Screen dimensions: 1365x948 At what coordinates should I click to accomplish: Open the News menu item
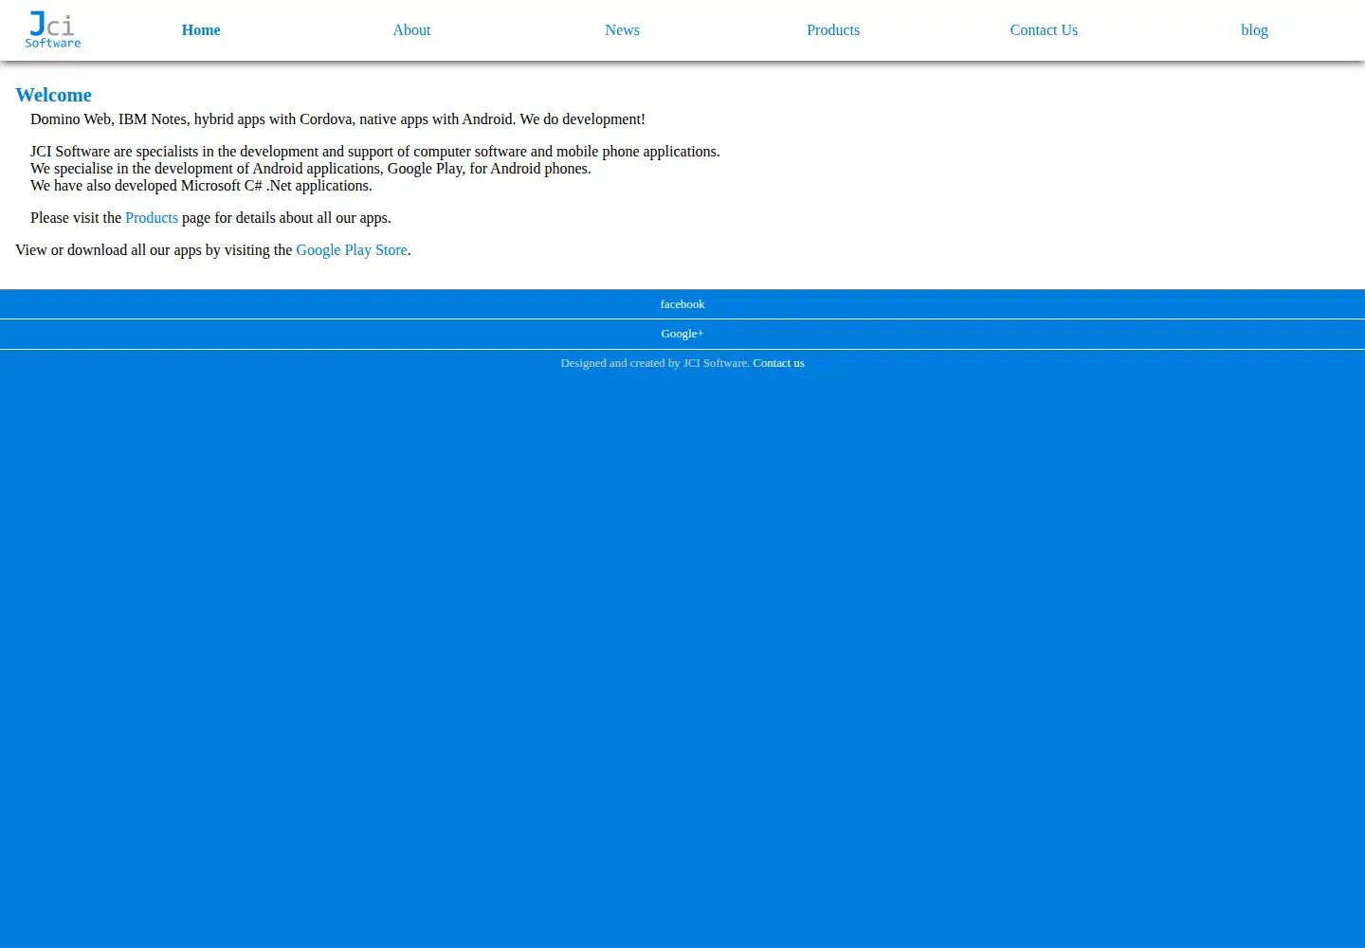pos(622,30)
